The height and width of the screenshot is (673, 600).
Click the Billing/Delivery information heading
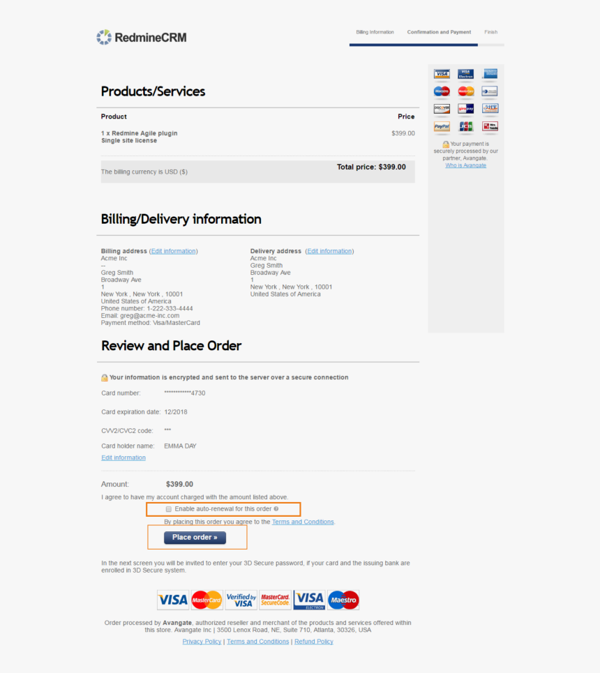181,219
